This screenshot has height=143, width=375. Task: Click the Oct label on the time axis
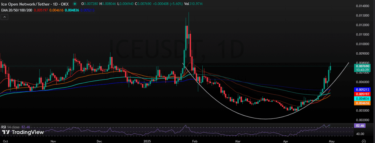pos(5,141)
